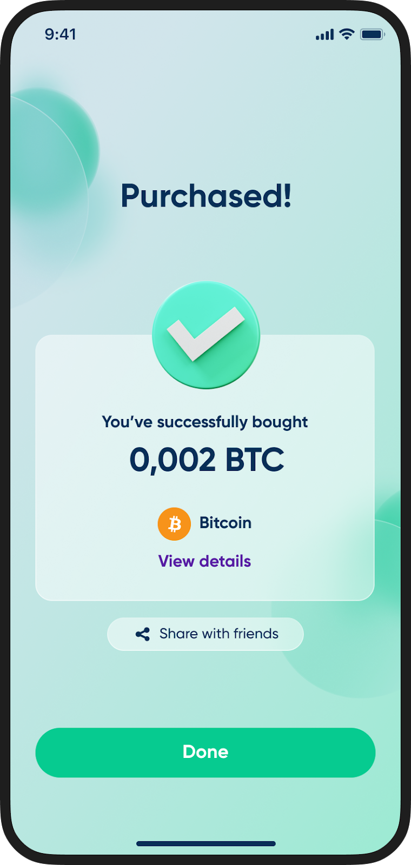Tap the green checkmark success icon

click(206, 335)
